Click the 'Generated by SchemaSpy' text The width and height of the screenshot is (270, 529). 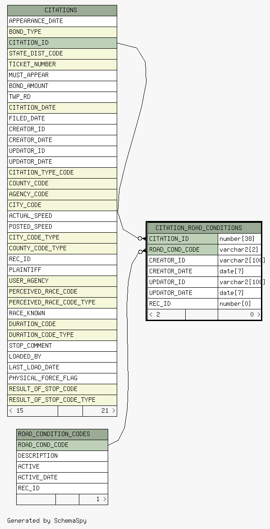pos(47,520)
